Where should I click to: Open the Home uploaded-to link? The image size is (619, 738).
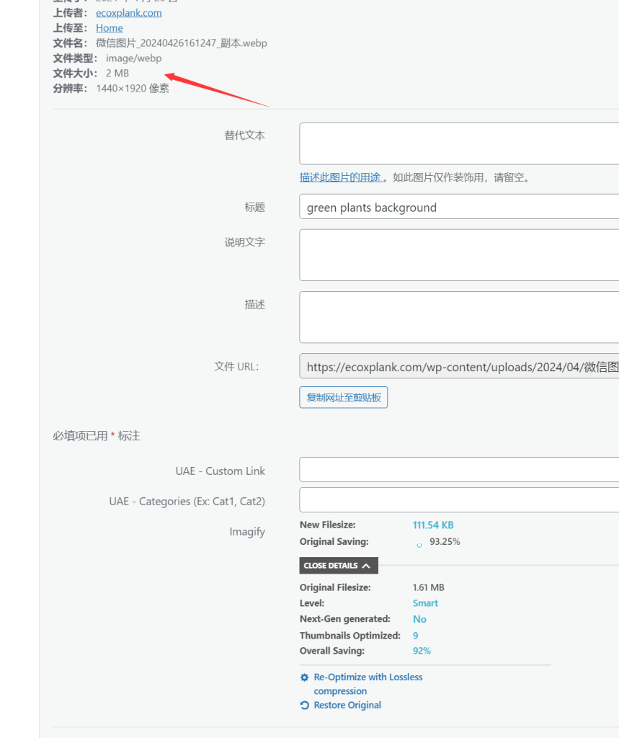(x=110, y=28)
